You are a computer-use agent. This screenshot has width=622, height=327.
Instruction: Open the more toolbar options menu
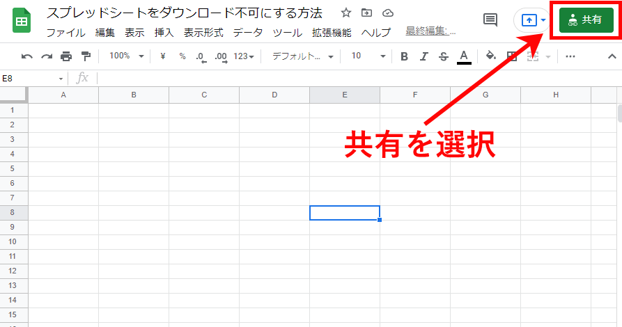(x=570, y=56)
